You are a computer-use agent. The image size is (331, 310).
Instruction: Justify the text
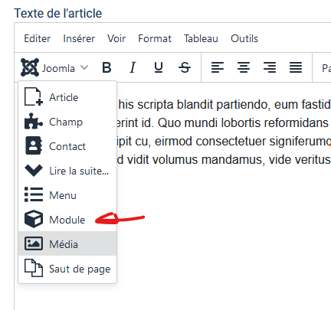(296, 67)
